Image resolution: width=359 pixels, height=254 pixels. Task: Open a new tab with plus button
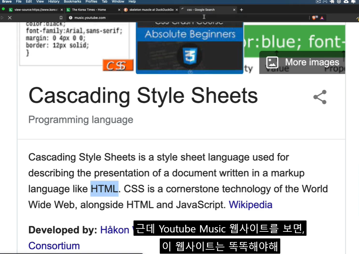point(241,10)
